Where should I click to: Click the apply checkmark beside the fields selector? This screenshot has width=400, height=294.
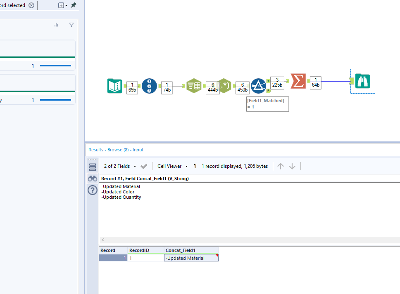point(144,166)
